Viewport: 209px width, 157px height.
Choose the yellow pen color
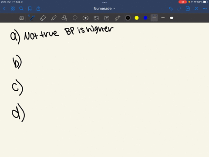point(137,18)
